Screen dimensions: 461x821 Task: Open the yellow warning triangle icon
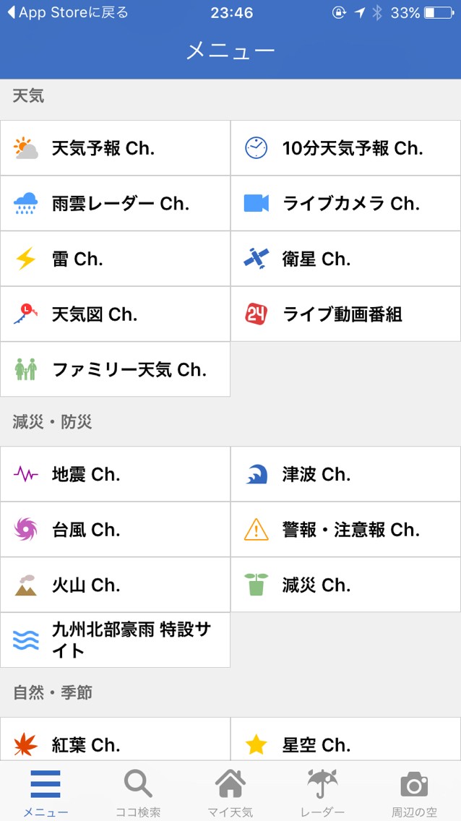(256, 530)
